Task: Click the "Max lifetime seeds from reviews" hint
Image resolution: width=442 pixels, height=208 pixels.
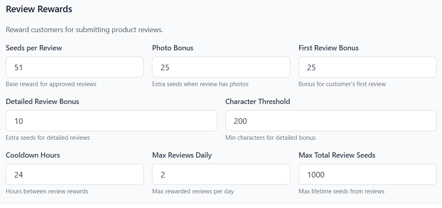Action: tap(341, 191)
